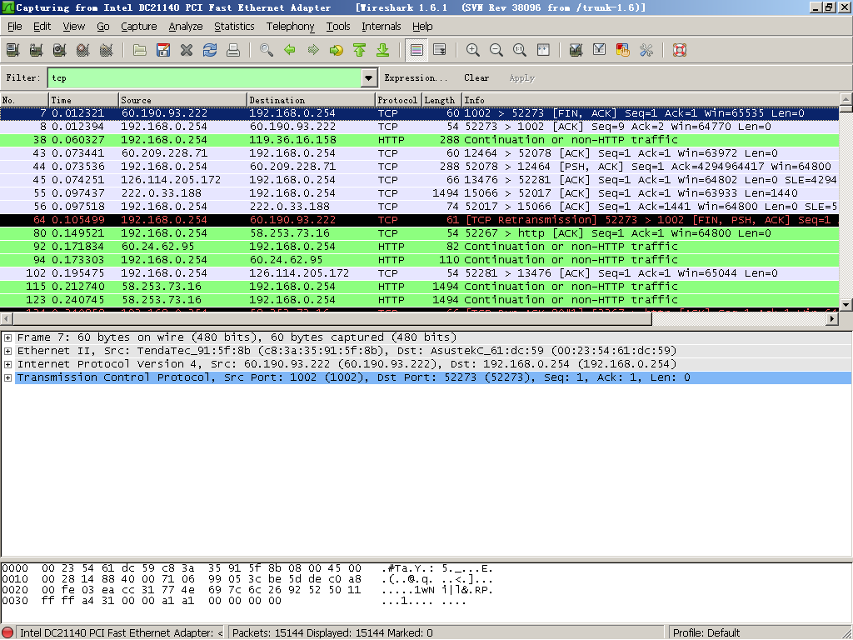853x640 pixels.
Task: Edit display filters toolbar icon
Action: [600, 51]
